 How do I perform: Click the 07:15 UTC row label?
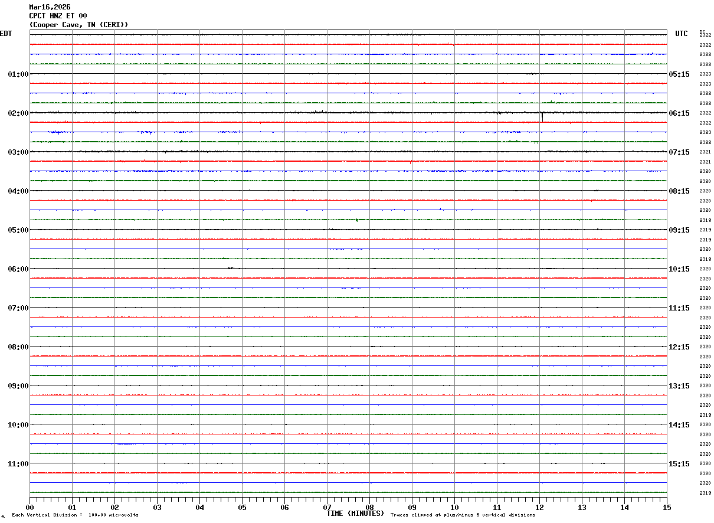click(679, 152)
